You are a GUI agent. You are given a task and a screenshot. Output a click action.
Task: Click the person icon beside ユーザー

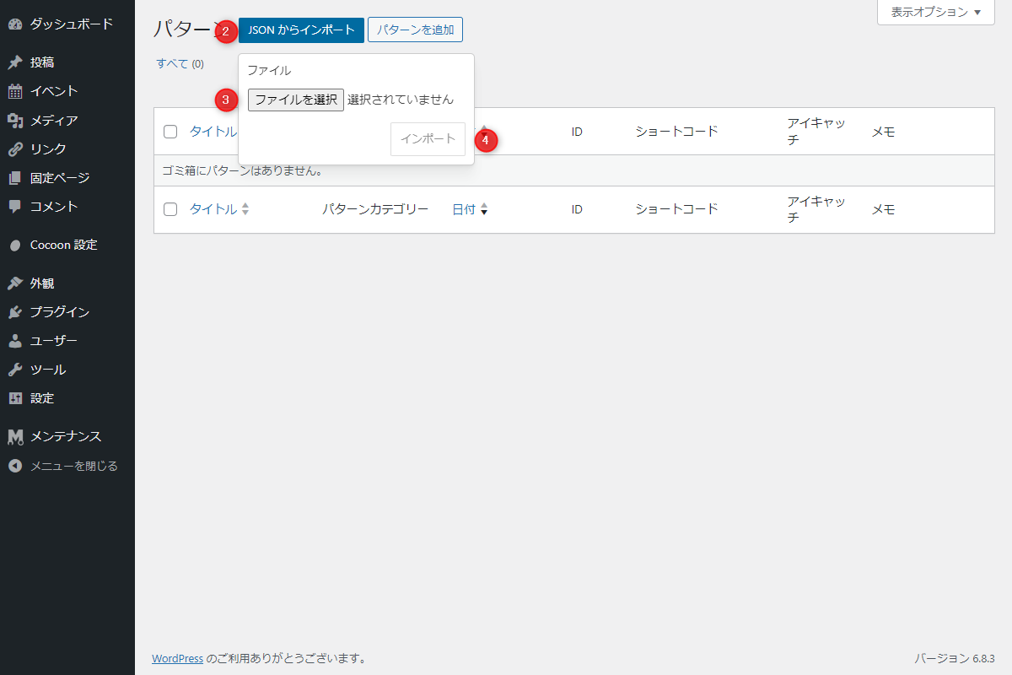(x=15, y=341)
